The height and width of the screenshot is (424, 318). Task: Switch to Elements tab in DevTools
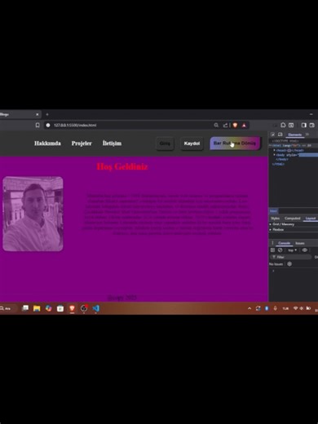click(295, 135)
